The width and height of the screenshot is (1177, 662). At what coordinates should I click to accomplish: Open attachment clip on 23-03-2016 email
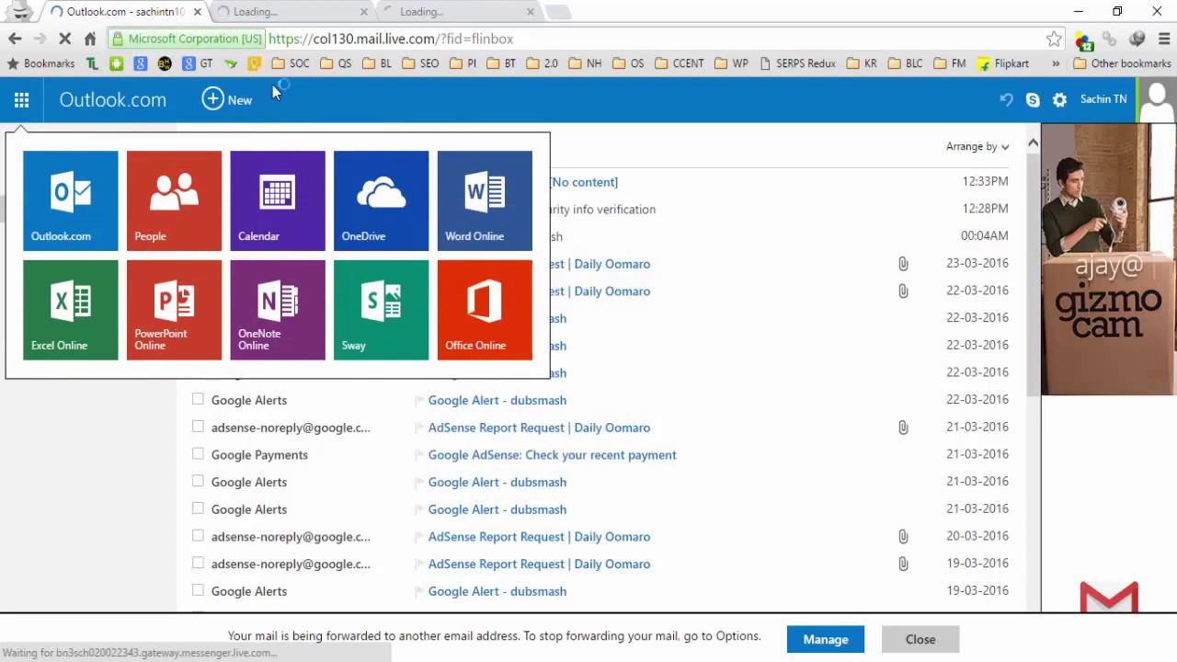pyautogui.click(x=903, y=264)
